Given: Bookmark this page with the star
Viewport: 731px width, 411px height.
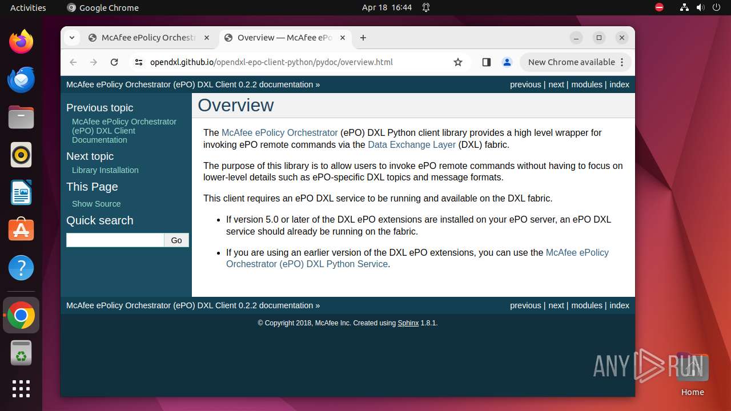Looking at the screenshot, I should pos(458,62).
